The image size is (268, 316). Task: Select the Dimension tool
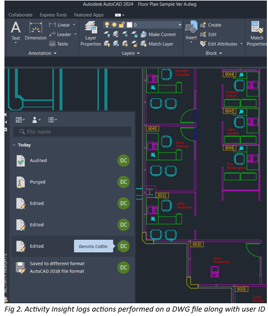[x=36, y=30]
